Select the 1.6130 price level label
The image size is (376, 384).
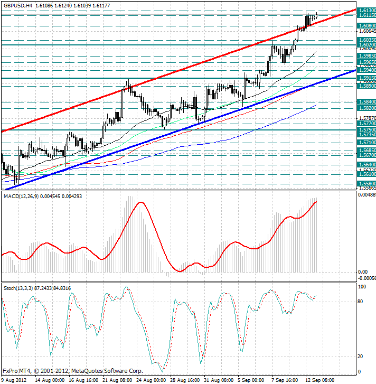pyautogui.click(x=366, y=10)
